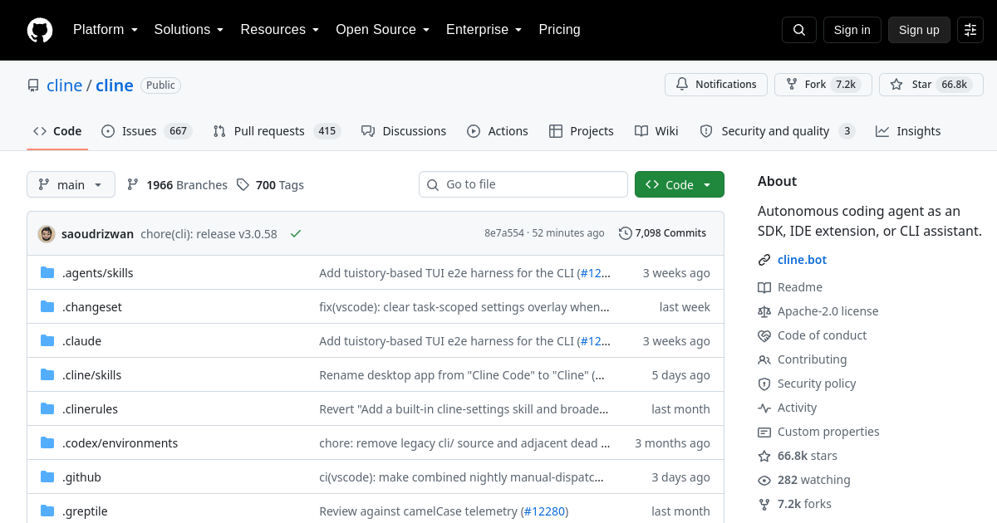Click the .agents/skills folder icon
This screenshot has width=997, height=523.
[x=47, y=273]
